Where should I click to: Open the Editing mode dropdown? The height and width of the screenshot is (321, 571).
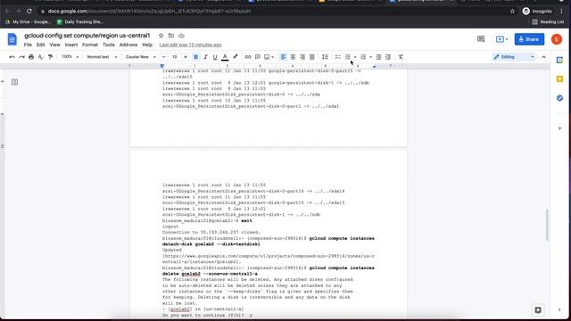pyautogui.click(x=514, y=57)
